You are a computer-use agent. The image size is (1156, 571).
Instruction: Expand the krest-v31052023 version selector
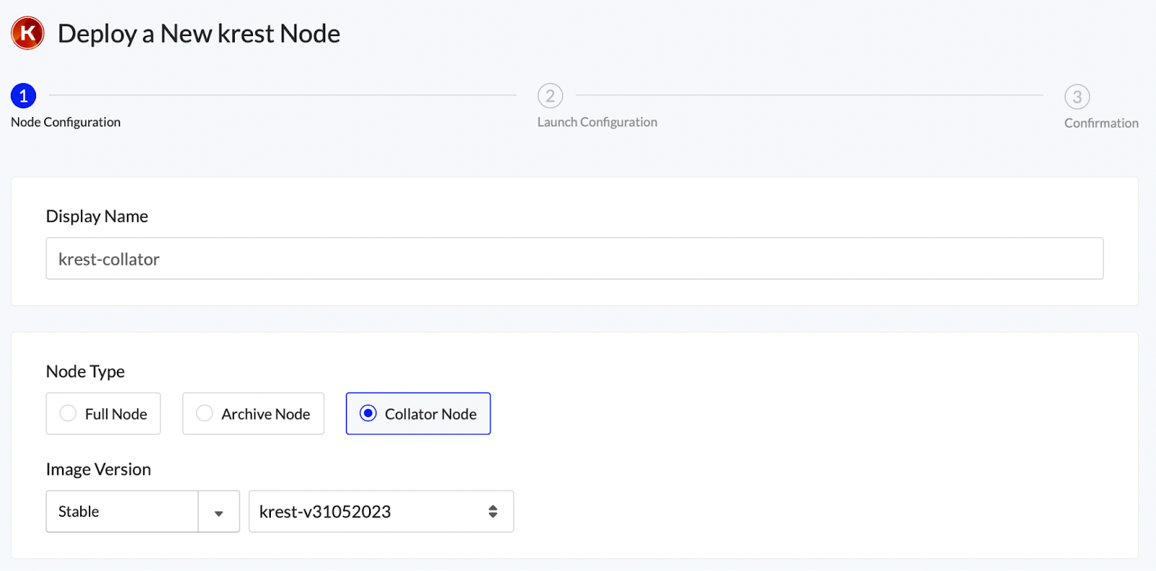coord(368,512)
